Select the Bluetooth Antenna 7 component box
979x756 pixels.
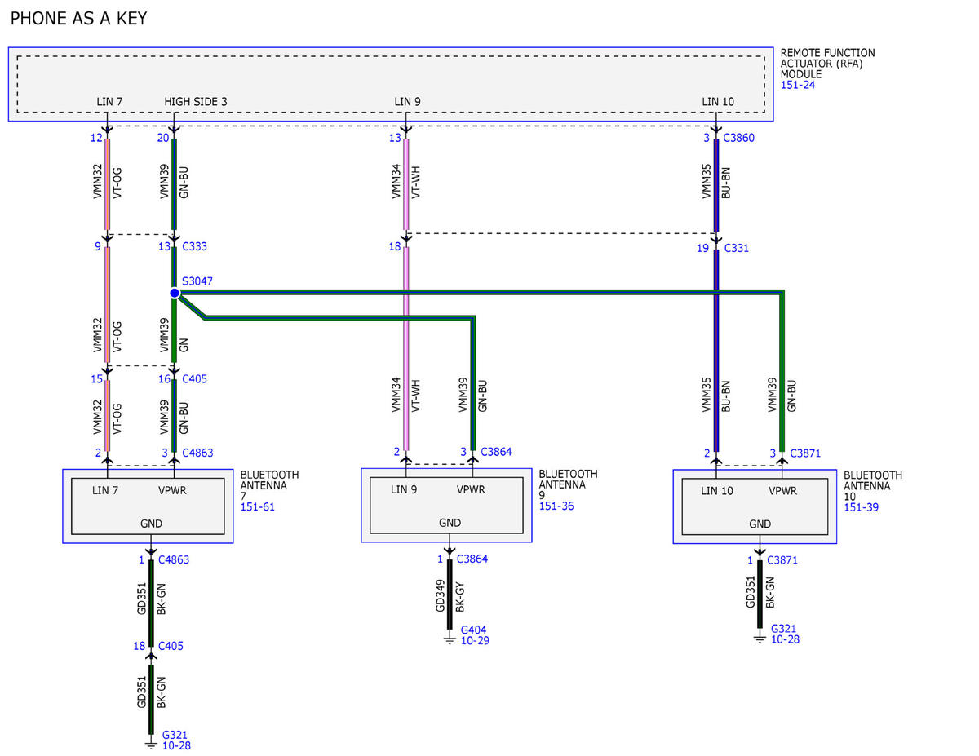pos(148,506)
